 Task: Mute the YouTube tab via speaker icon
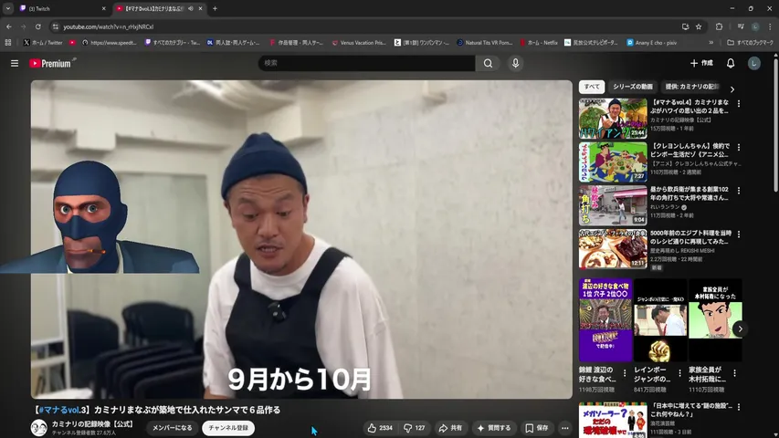click(191, 8)
